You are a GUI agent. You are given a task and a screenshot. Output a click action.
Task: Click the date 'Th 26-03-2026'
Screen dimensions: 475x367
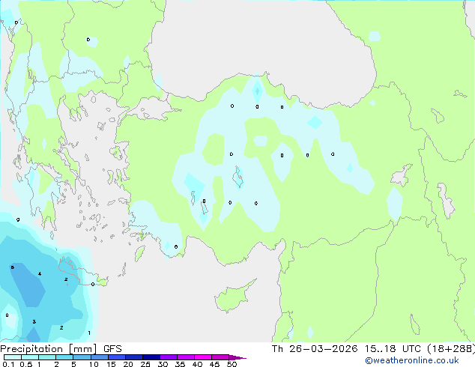click(x=315, y=349)
